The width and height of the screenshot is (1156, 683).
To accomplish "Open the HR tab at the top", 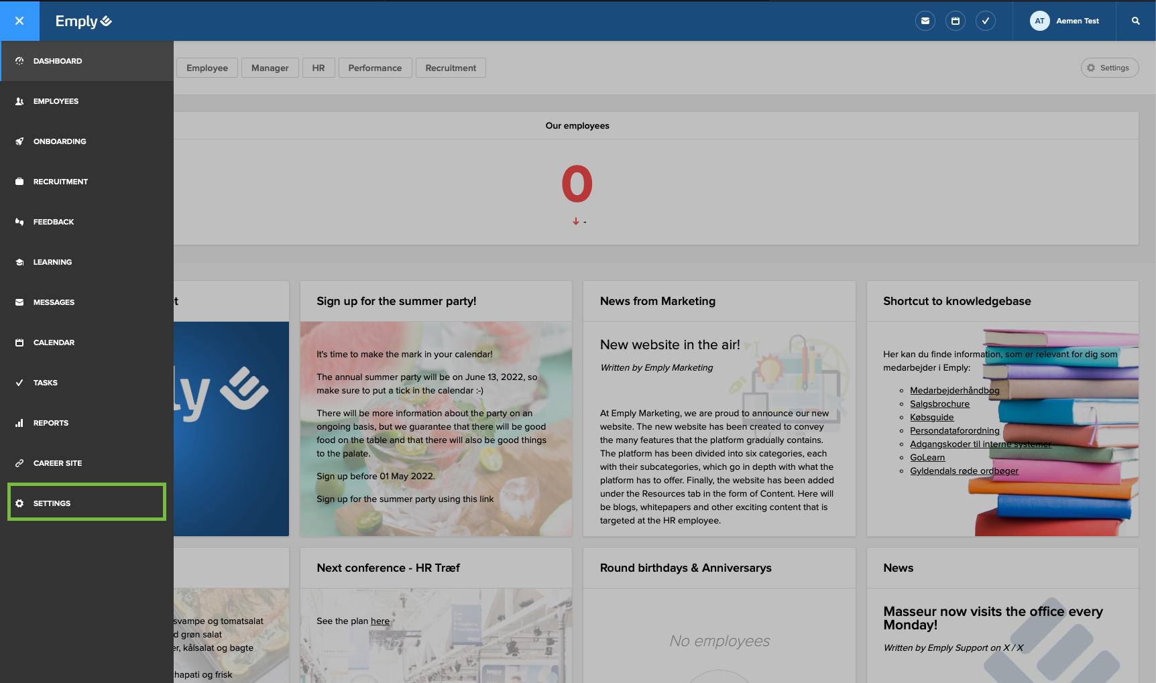I will coord(319,68).
